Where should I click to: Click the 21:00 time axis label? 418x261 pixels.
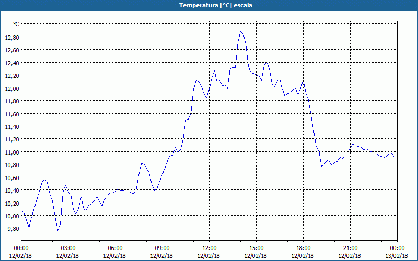click(350, 248)
